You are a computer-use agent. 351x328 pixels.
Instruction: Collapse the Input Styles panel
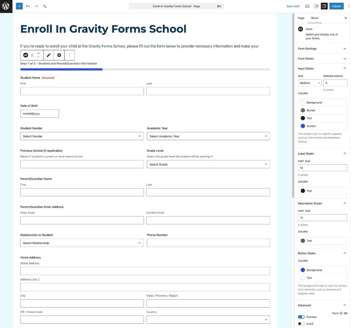coord(322,69)
